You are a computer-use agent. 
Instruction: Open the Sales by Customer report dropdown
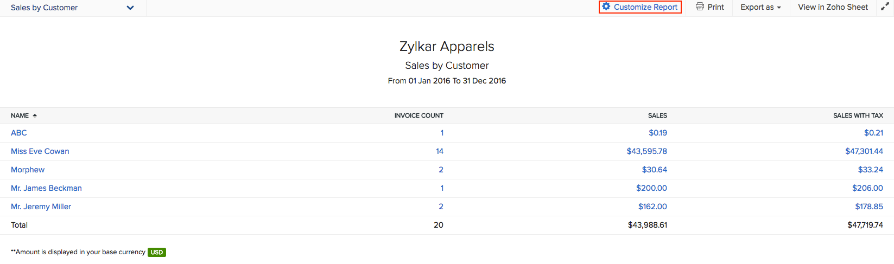130,8
